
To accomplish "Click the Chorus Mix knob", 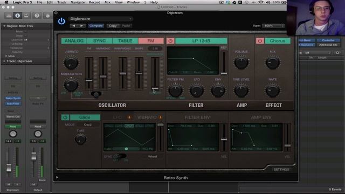I will pyautogui.click(x=273, y=63).
